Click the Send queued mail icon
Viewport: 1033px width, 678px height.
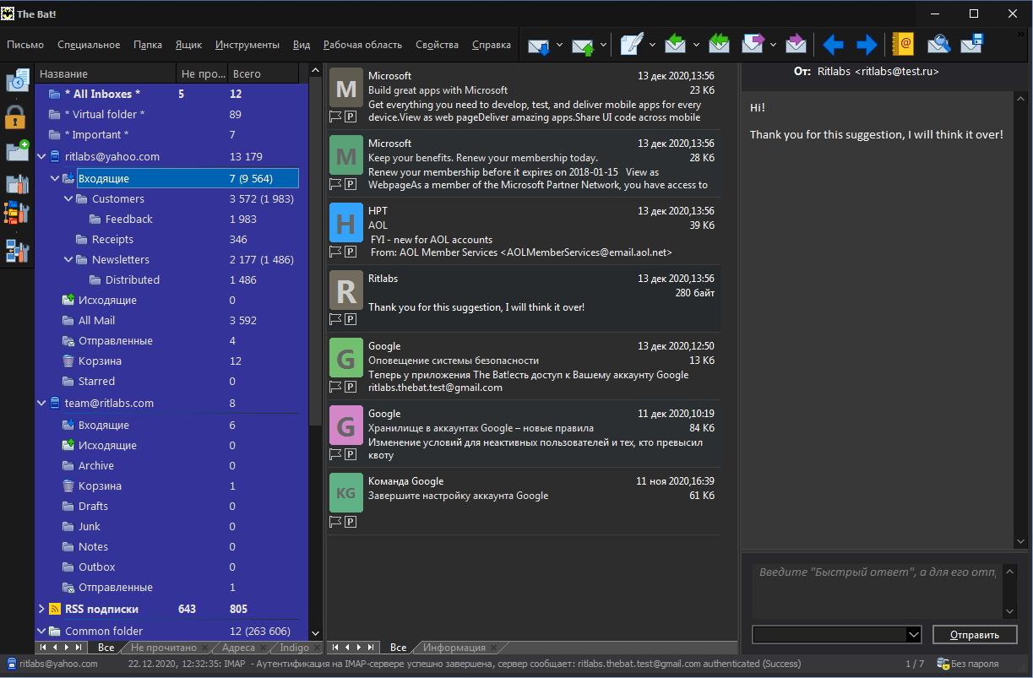pos(584,45)
